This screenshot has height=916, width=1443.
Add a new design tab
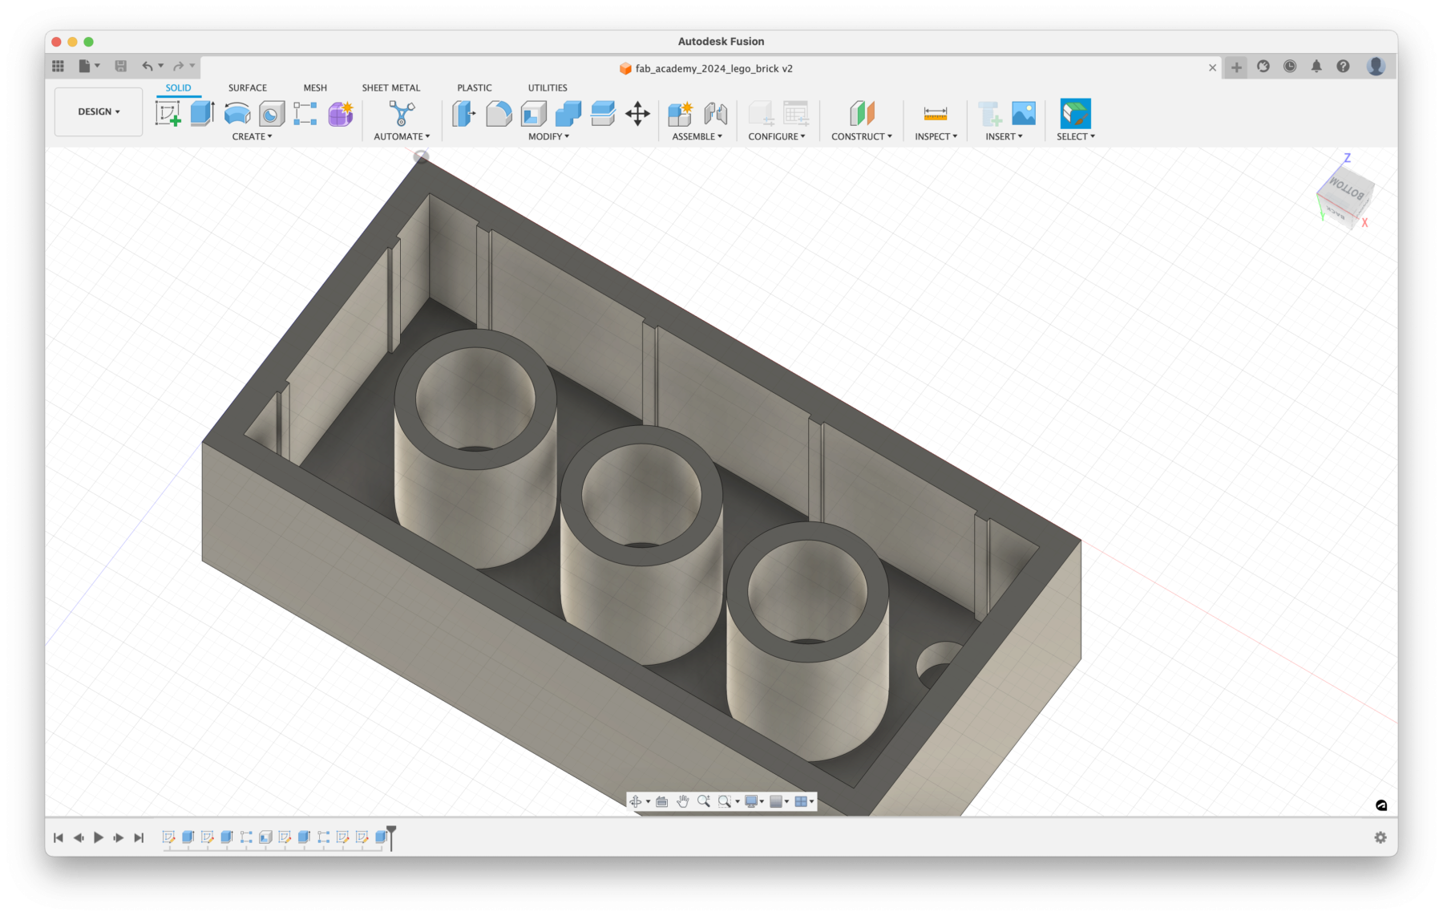click(1236, 67)
